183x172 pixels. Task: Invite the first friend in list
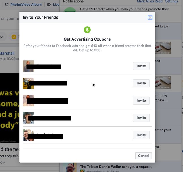pos(141,66)
